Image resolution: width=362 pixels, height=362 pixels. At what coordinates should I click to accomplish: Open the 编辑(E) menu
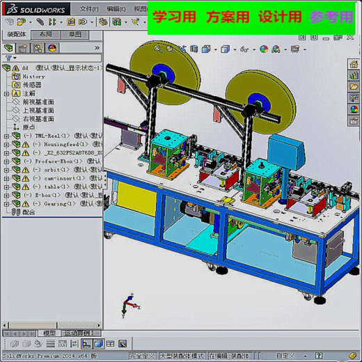[x=116, y=9]
